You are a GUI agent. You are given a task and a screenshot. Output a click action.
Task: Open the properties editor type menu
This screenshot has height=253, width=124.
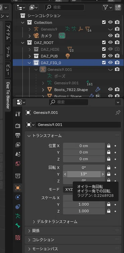pos(21,102)
